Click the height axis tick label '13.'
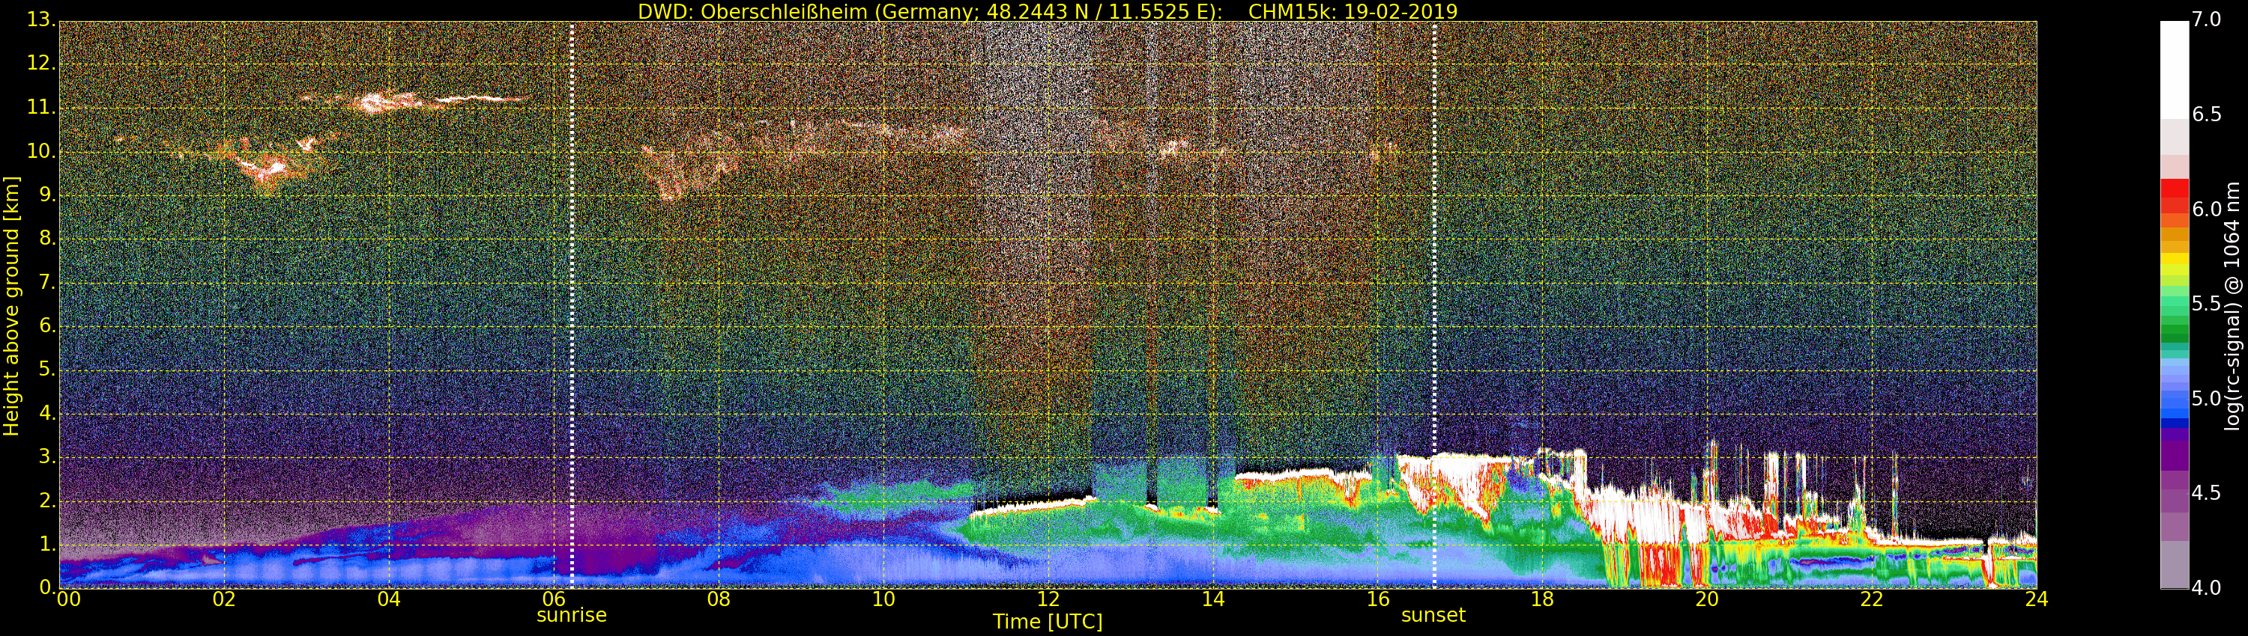The height and width of the screenshot is (636, 2248). point(41,19)
